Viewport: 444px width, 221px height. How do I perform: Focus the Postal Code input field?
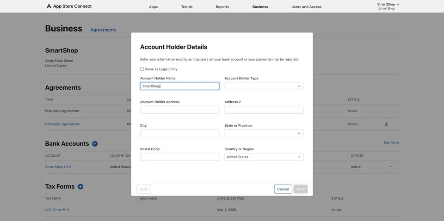[179, 157]
